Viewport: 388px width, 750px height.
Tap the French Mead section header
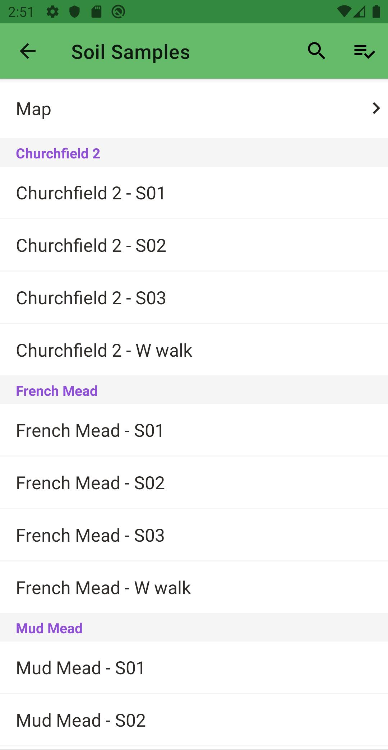coord(57,391)
